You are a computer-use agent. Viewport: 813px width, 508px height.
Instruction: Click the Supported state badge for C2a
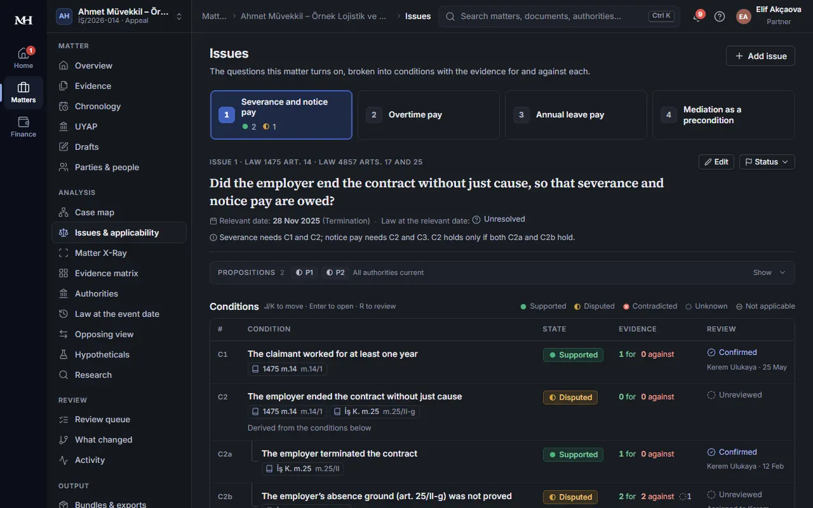point(573,455)
